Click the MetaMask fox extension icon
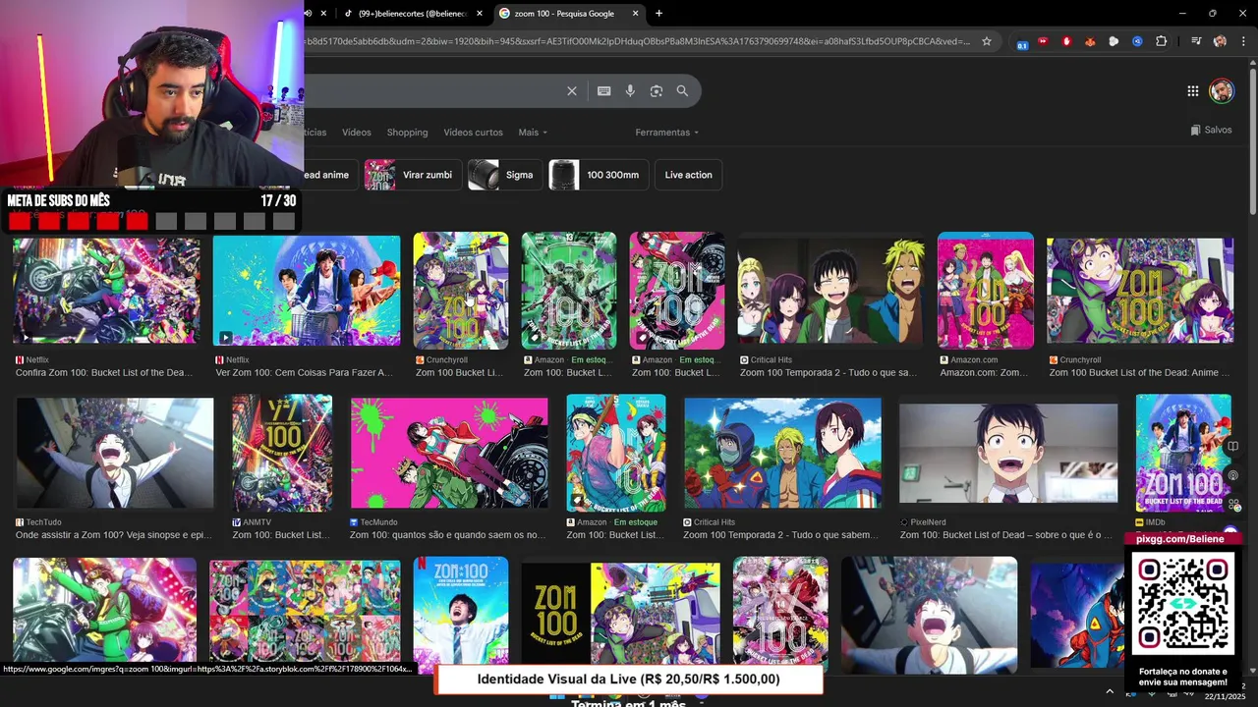Viewport: 1258px width, 707px height. [1090, 41]
